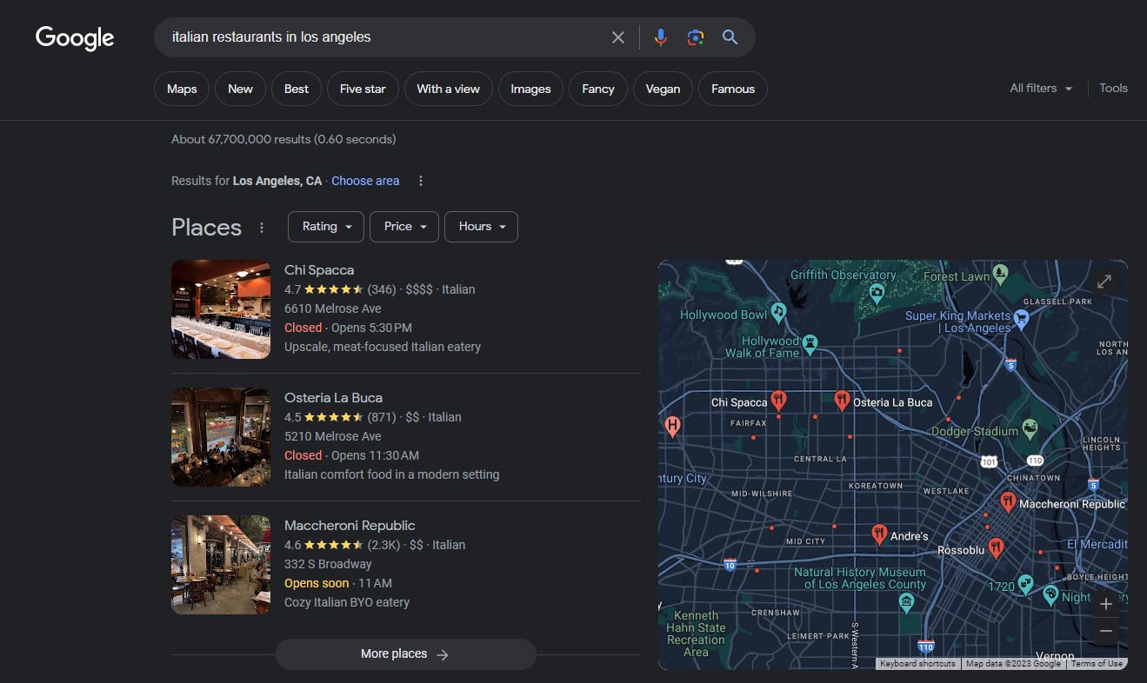Image resolution: width=1147 pixels, height=683 pixels.
Task: Click the results count text
Action: pyautogui.click(x=283, y=139)
